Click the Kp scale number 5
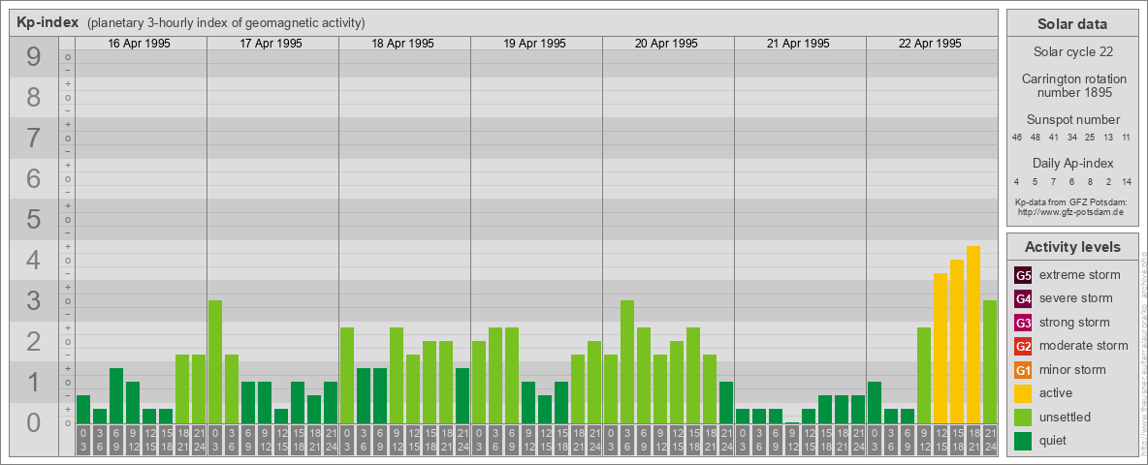1148x465 pixels. click(34, 219)
